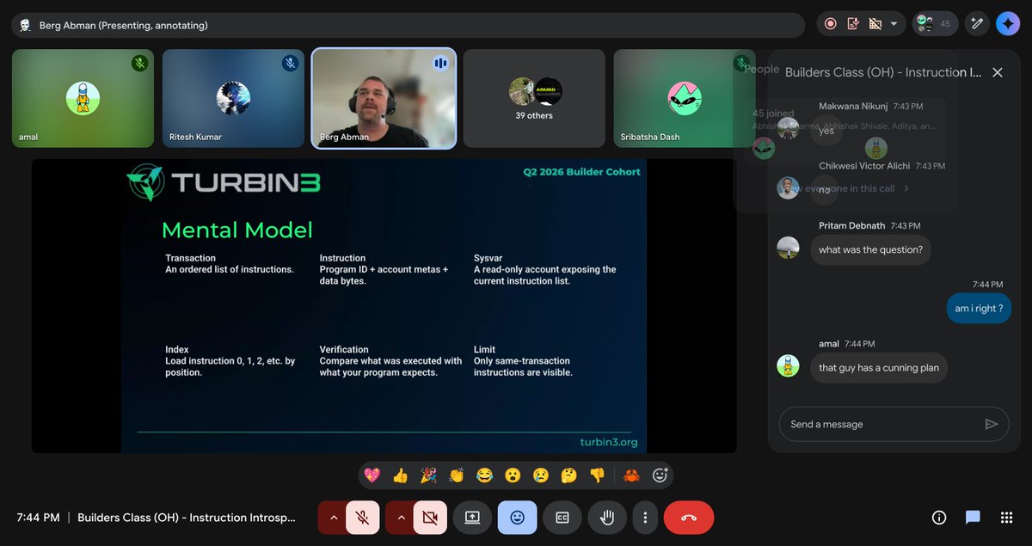Viewport: 1032px width, 546px height.
Task: Open the participants list showing 45
Action: (x=935, y=24)
